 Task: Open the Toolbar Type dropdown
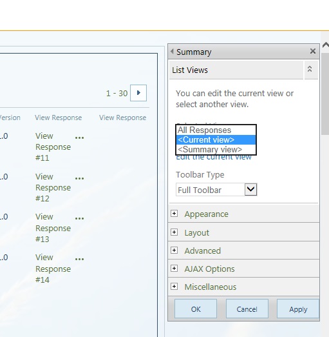pyautogui.click(x=216, y=190)
